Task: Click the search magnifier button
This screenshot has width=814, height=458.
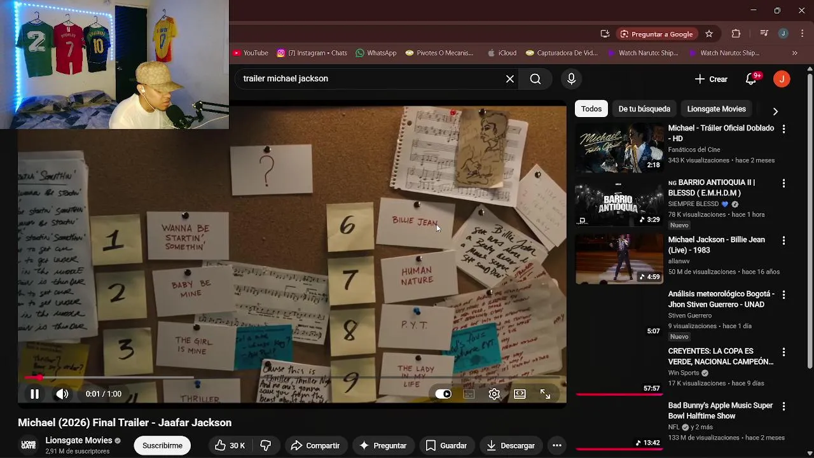Action: click(535, 79)
